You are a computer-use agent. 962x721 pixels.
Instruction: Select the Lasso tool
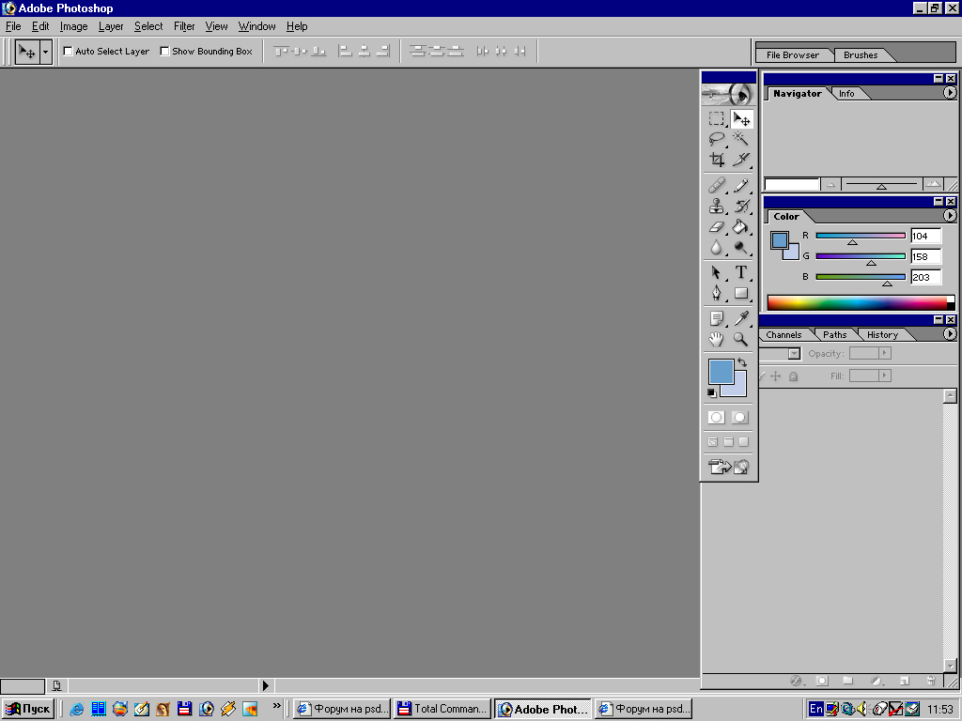(716, 139)
